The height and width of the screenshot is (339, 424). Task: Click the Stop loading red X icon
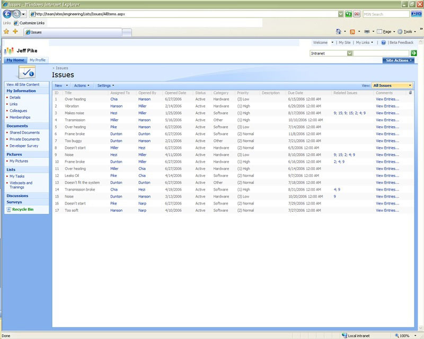point(357,14)
